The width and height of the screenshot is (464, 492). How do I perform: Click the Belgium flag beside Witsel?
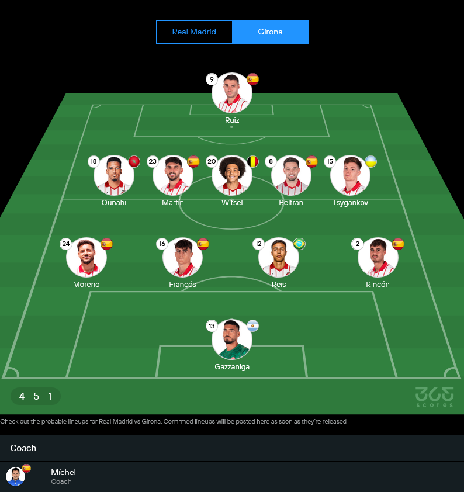click(x=252, y=162)
